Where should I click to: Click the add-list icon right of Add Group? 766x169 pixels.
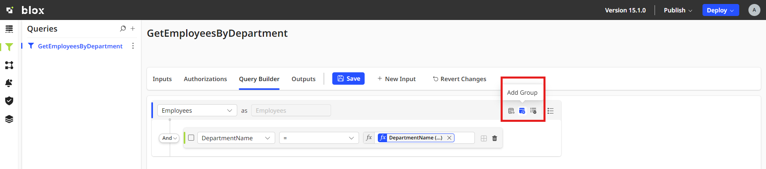pyautogui.click(x=533, y=111)
